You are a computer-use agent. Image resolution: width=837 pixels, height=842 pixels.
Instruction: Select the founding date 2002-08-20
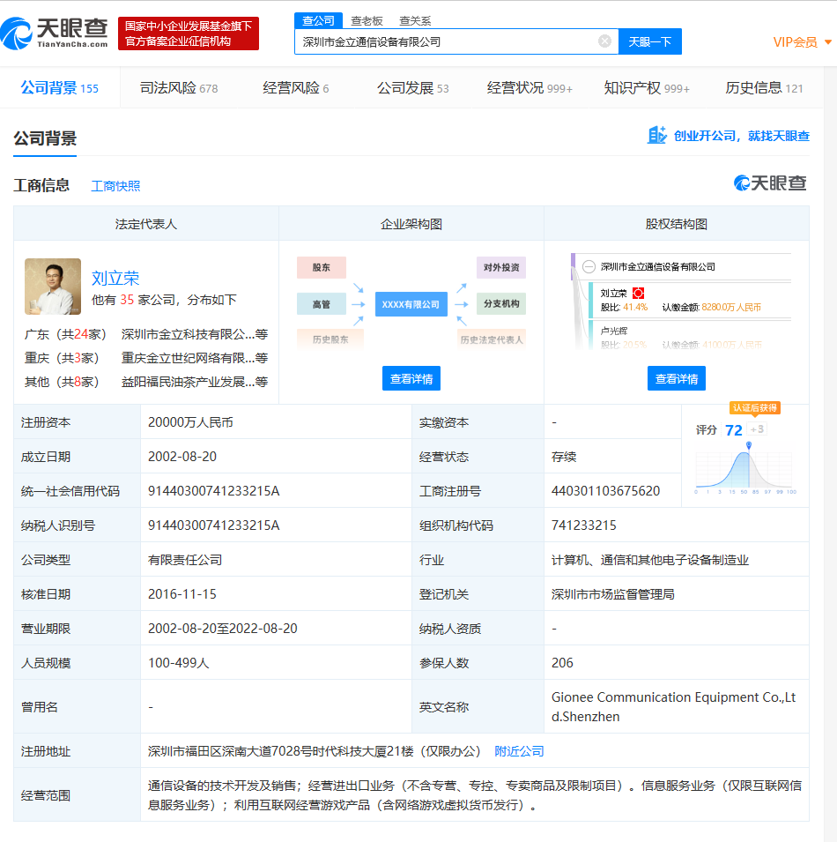(182, 457)
